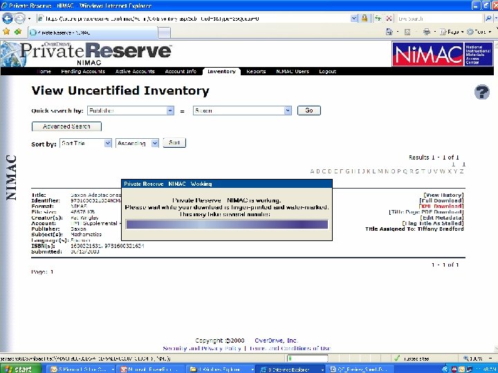Click the RSS feeds icon
498x373 pixels.
click(x=407, y=32)
